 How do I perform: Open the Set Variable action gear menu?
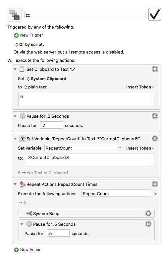[155, 139]
